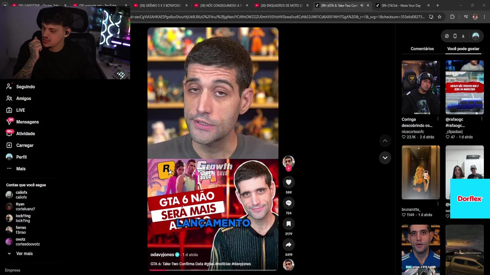The image size is (490, 275).
Task: Open the Chrome profile avatar
Action: pyautogui.click(x=475, y=17)
